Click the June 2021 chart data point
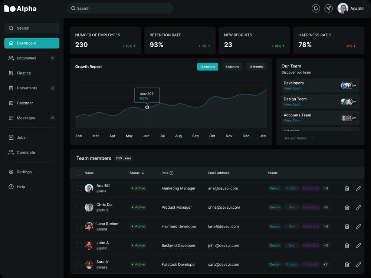This screenshot has height=278, width=371. 147,107
